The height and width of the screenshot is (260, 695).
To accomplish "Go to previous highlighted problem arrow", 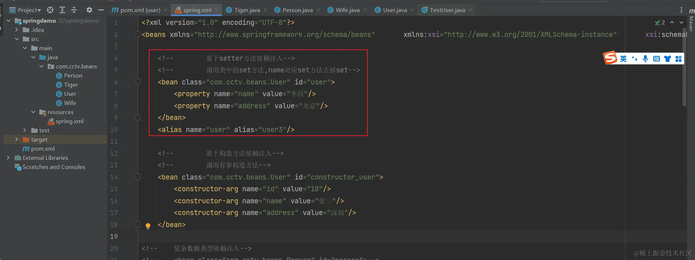I will point(672,22).
